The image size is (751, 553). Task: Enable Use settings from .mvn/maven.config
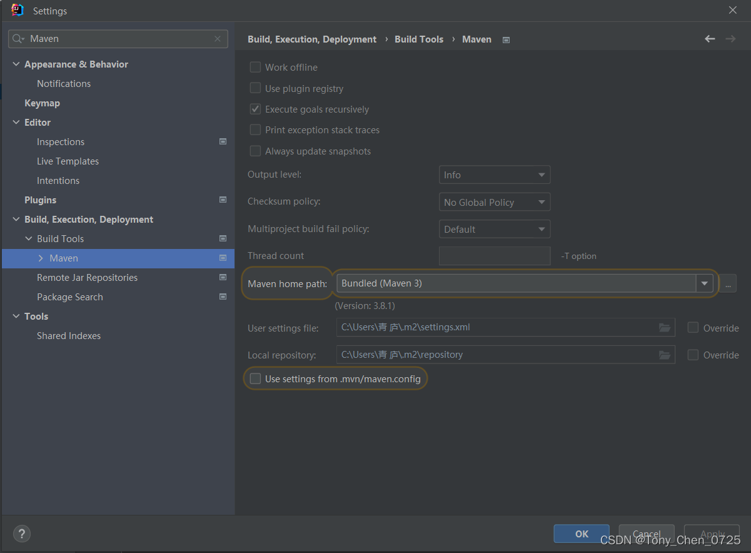point(255,378)
